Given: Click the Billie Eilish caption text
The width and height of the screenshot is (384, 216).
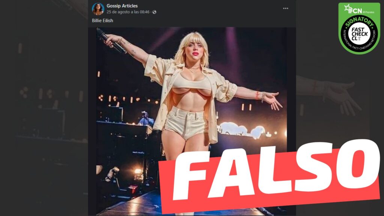Looking at the screenshot, I should tap(102, 21).
